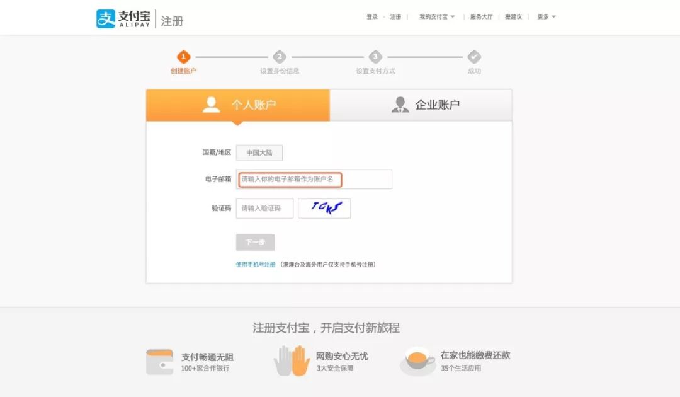The width and height of the screenshot is (680, 397).
Task: Click the 创建账户 step label
Action: [183, 71]
